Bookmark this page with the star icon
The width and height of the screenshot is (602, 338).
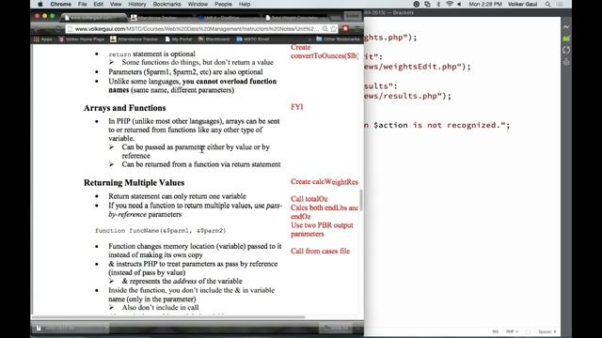333,29
